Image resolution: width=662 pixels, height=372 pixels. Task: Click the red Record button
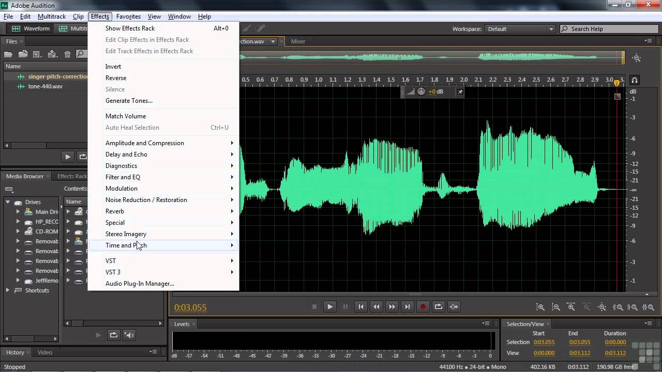[423, 306]
